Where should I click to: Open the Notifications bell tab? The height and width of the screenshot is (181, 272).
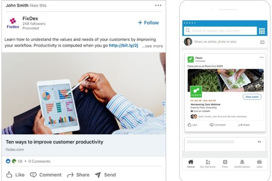(x=242, y=163)
